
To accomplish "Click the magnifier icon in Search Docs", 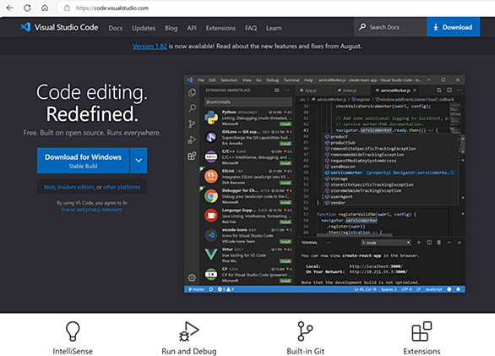I will (x=362, y=27).
